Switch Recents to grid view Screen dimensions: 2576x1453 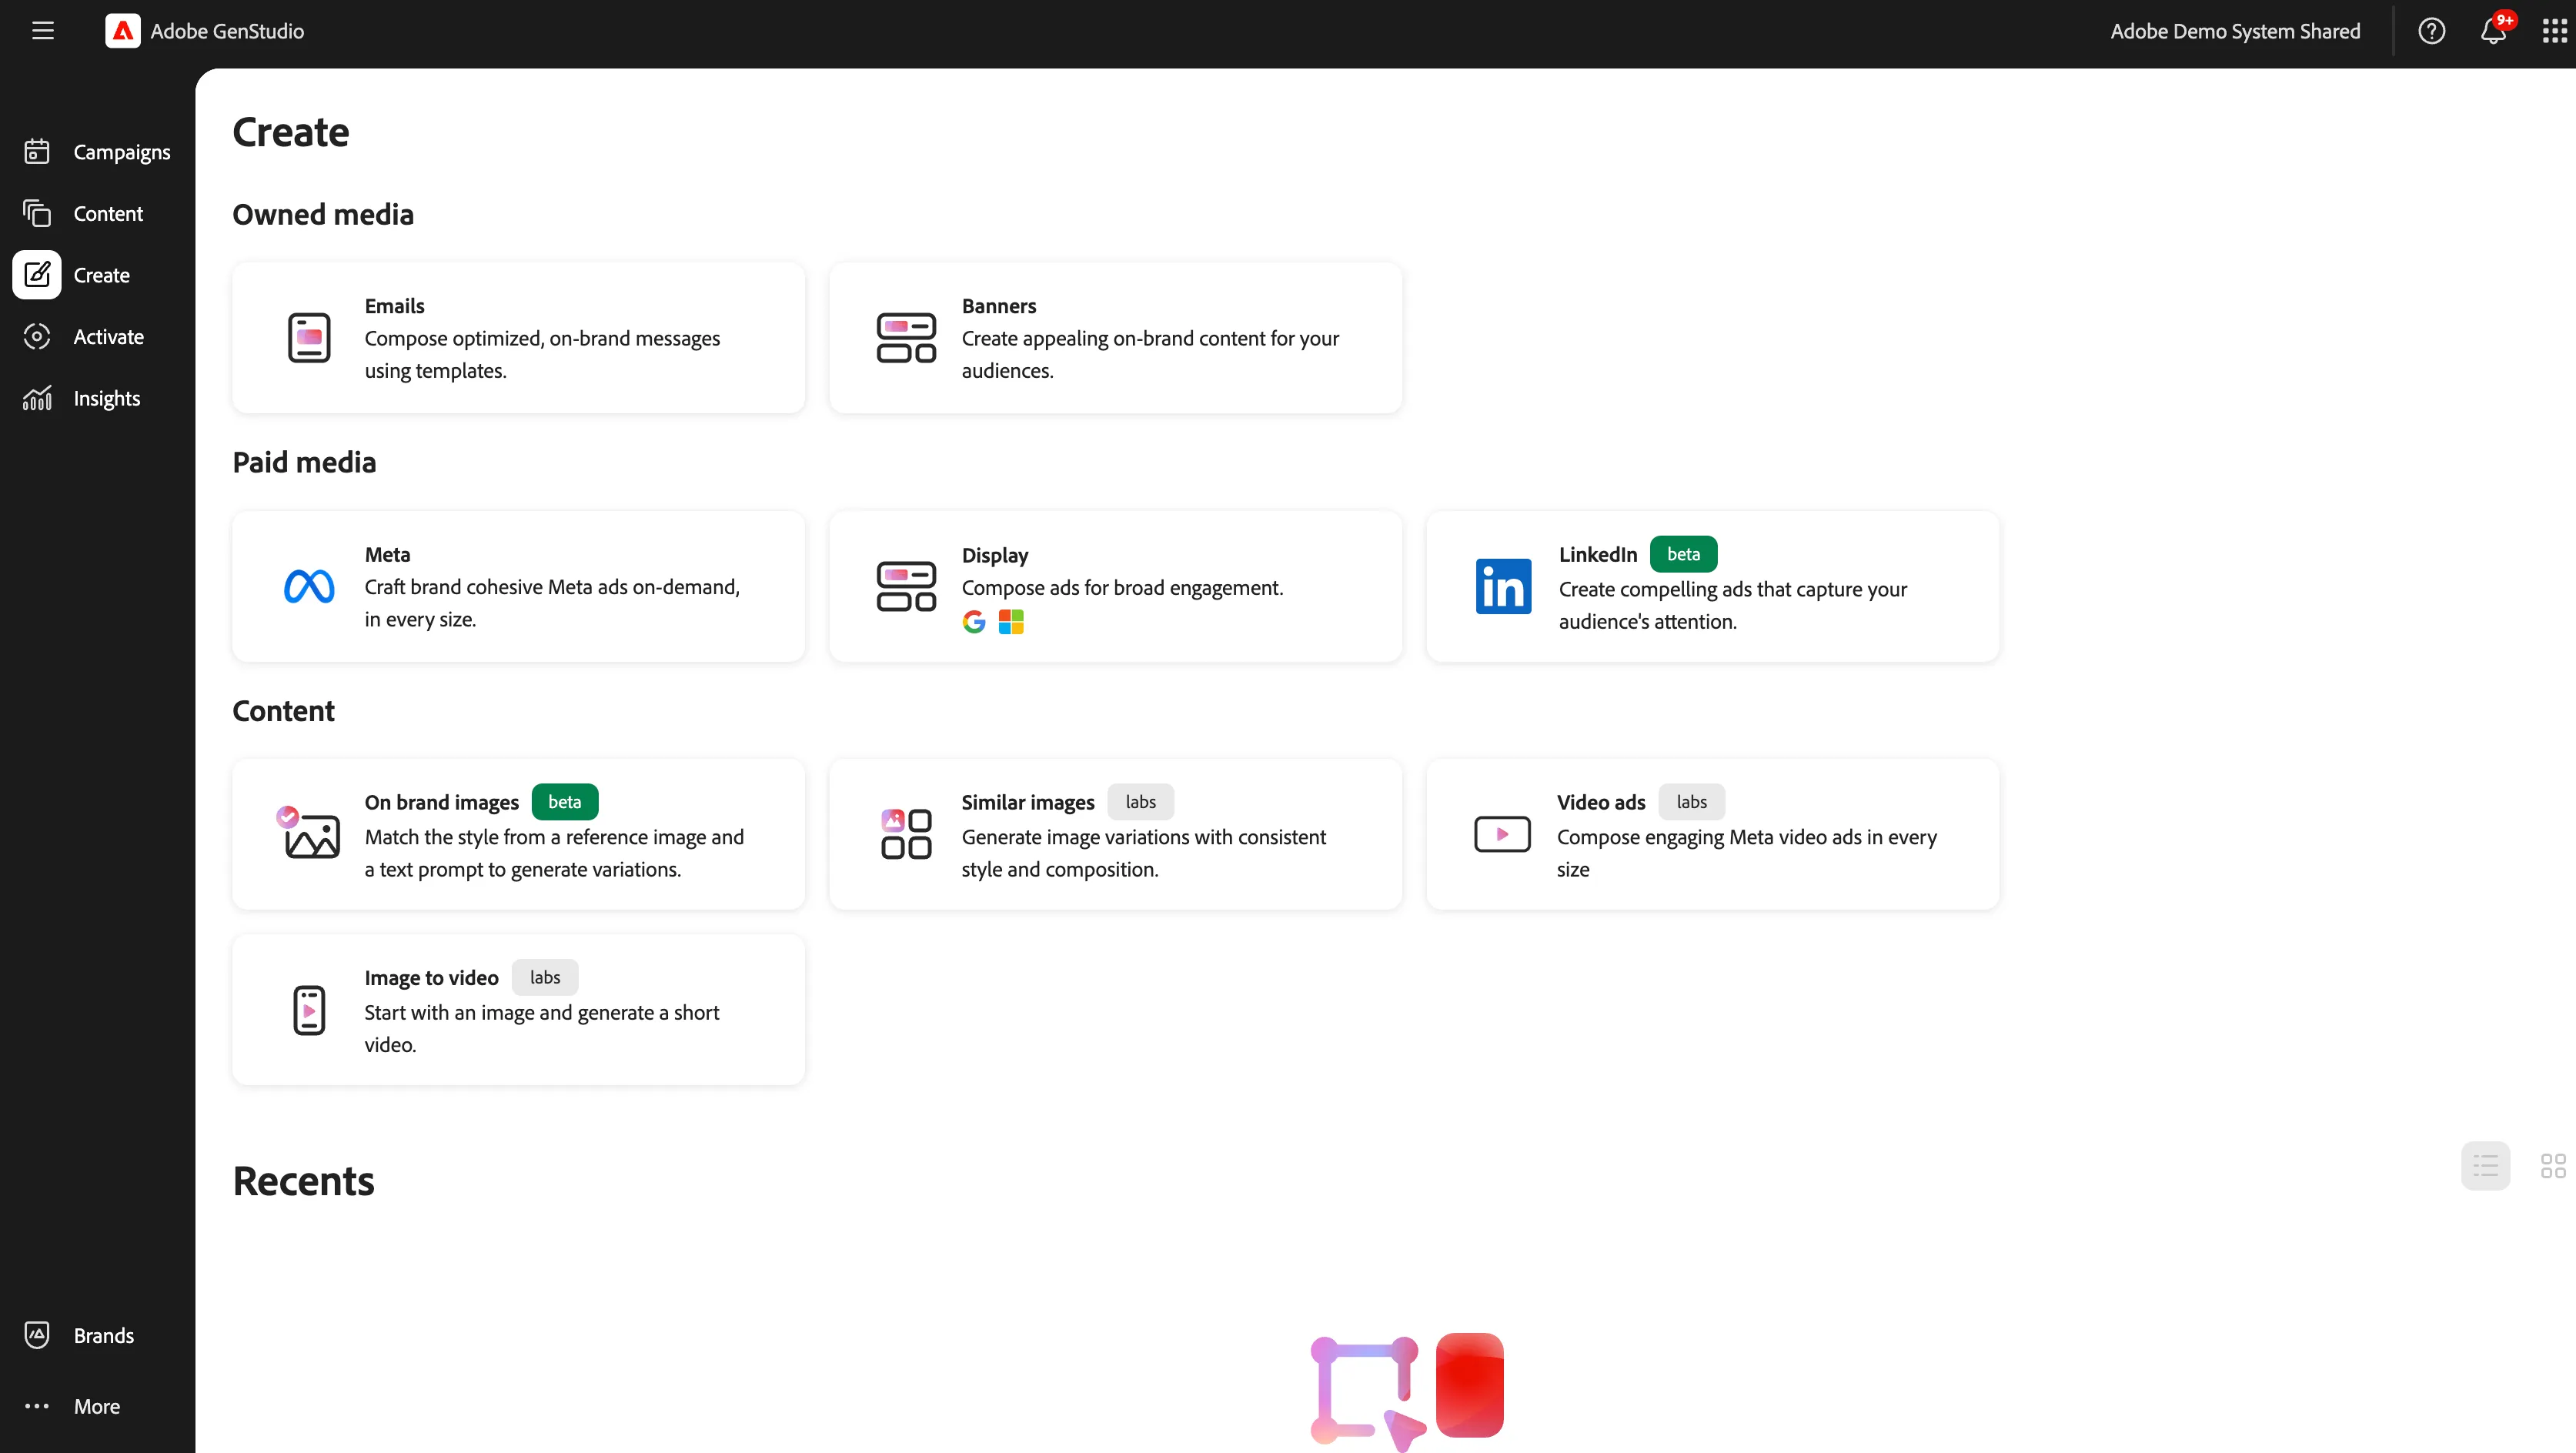2553,1165
